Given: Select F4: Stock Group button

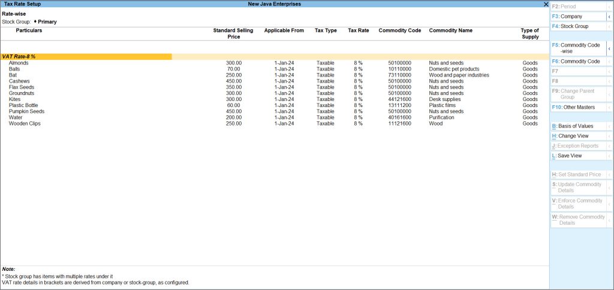Looking at the screenshot, I should 579,26.
